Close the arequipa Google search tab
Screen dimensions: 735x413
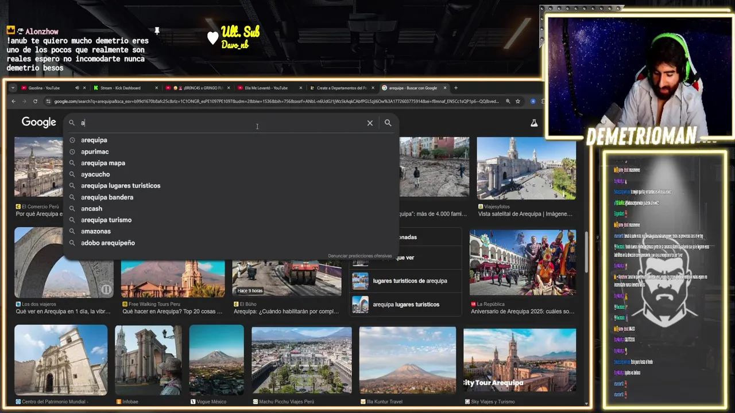click(445, 88)
